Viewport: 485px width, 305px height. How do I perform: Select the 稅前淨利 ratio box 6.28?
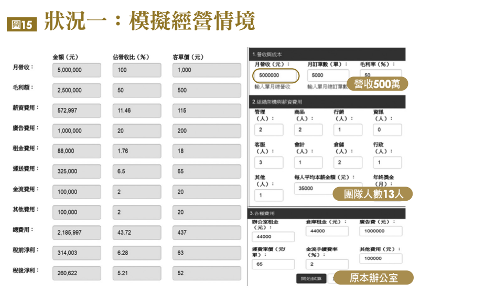[x=137, y=253]
